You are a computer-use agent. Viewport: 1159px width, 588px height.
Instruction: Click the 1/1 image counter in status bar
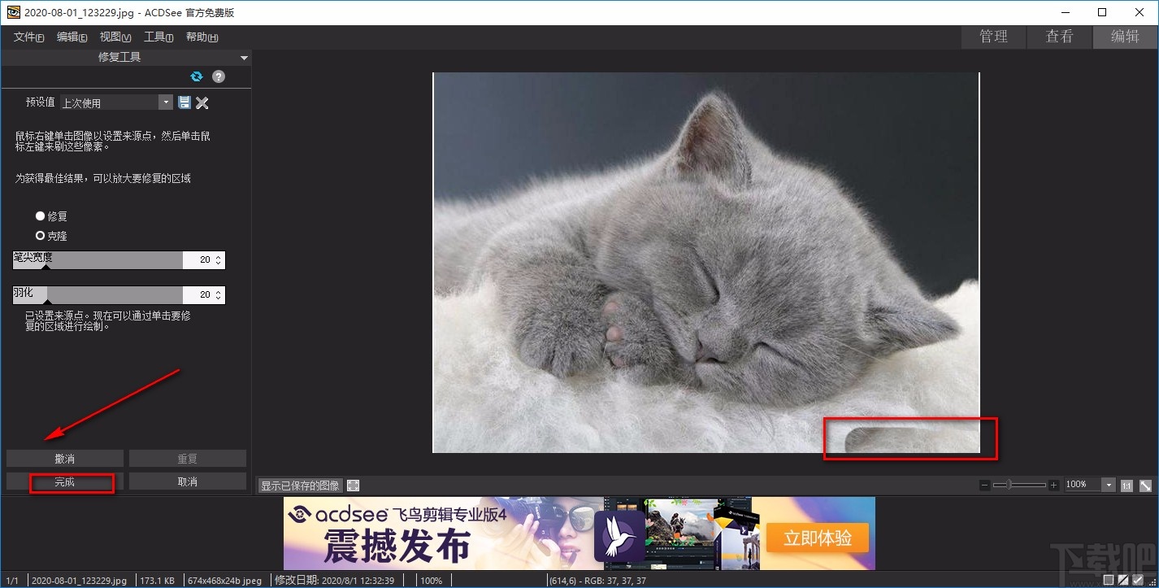click(12, 581)
